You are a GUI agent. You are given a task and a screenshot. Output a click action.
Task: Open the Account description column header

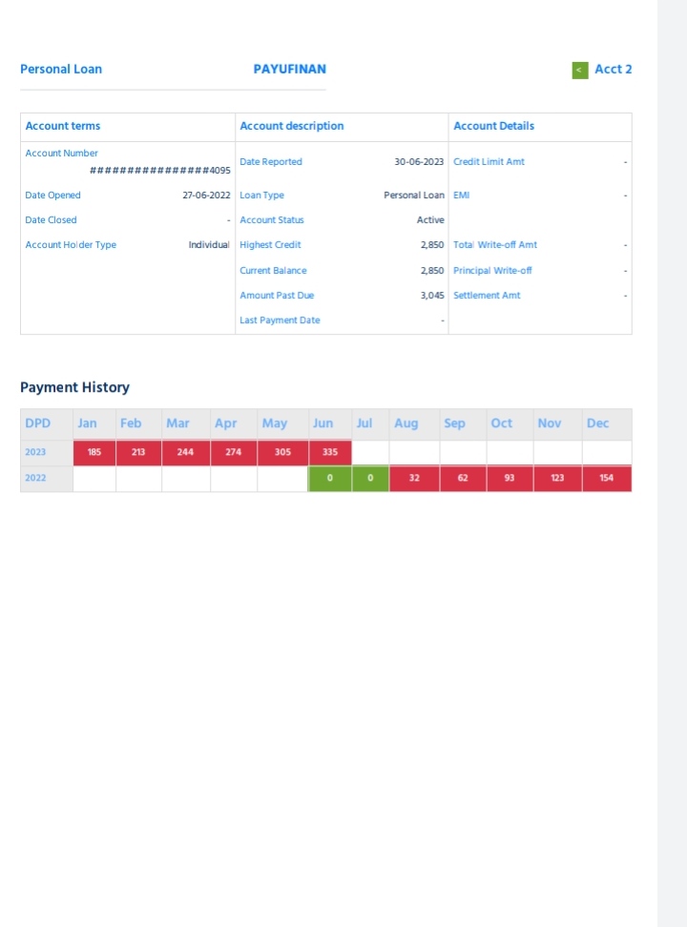292,126
